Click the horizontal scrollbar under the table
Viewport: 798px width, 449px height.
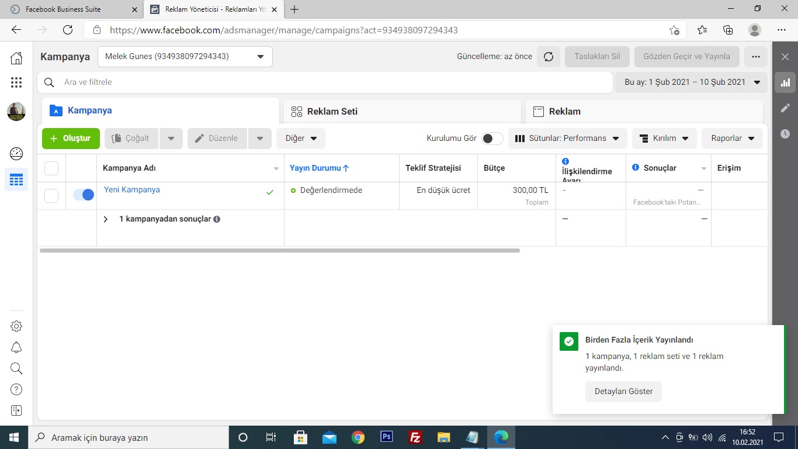(280, 250)
